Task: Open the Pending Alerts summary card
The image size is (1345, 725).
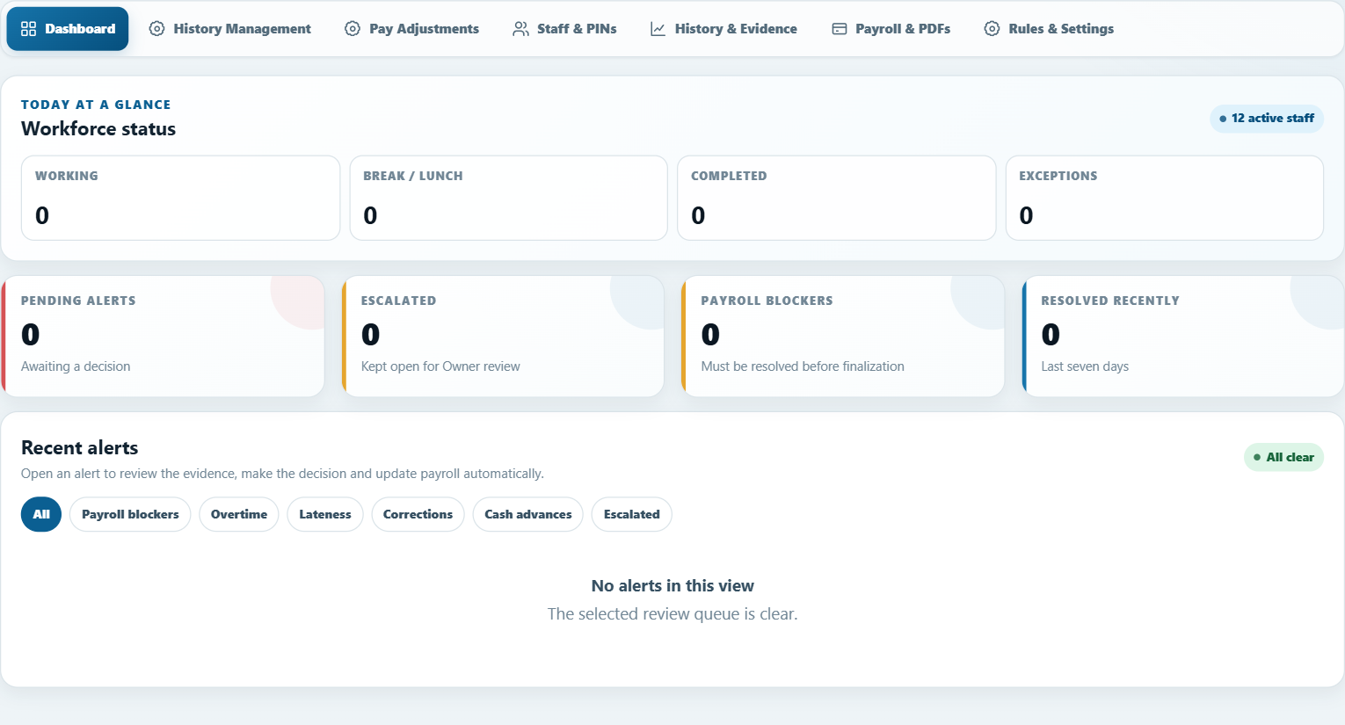Action: [163, 336]
